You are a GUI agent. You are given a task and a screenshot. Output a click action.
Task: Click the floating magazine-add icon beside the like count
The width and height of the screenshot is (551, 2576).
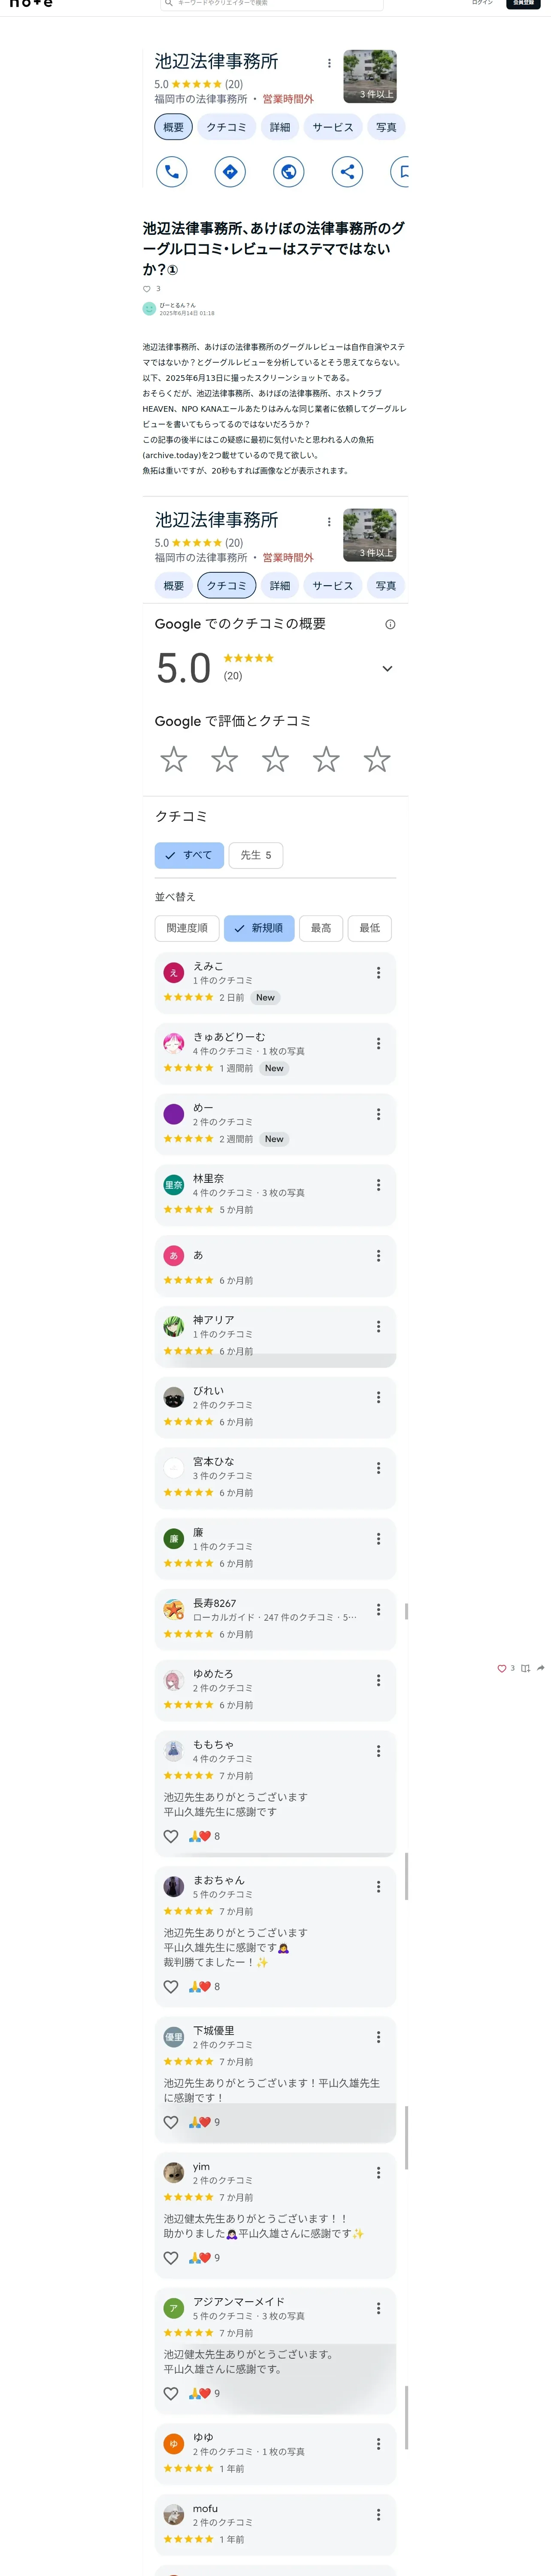525,1668
